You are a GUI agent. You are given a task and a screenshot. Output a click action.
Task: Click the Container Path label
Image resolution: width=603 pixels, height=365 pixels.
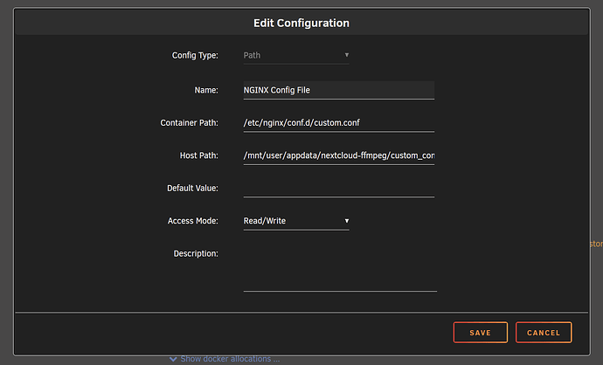(x=189, y=122)
